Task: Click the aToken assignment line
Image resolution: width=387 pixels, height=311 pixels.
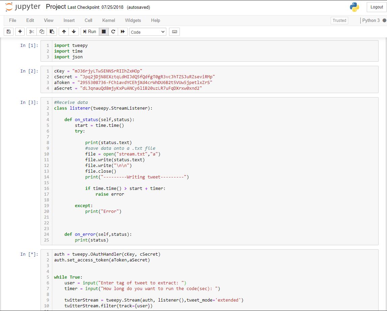Action: [133, 82]
